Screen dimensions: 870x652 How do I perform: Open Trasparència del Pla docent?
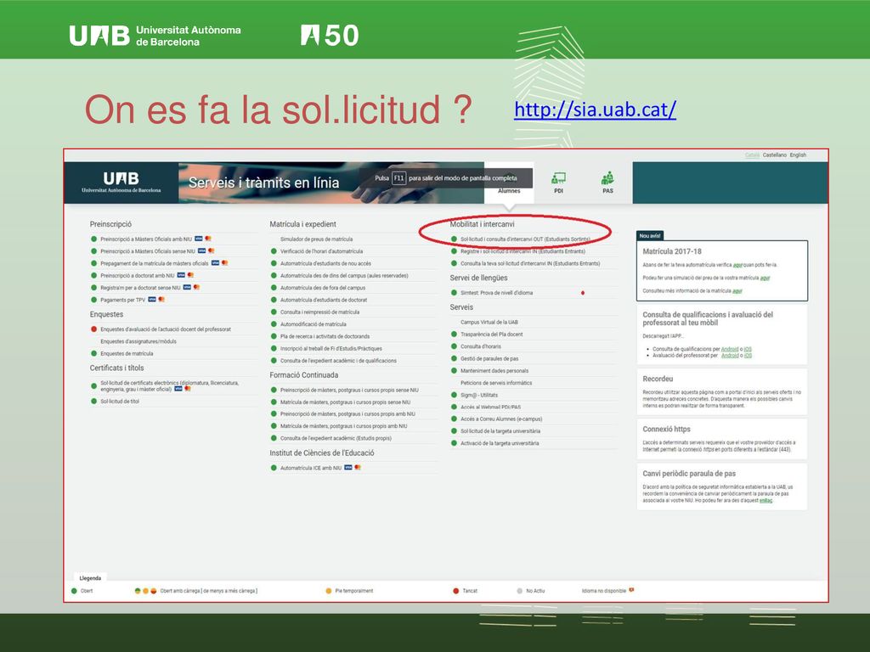tap(492, 334)
